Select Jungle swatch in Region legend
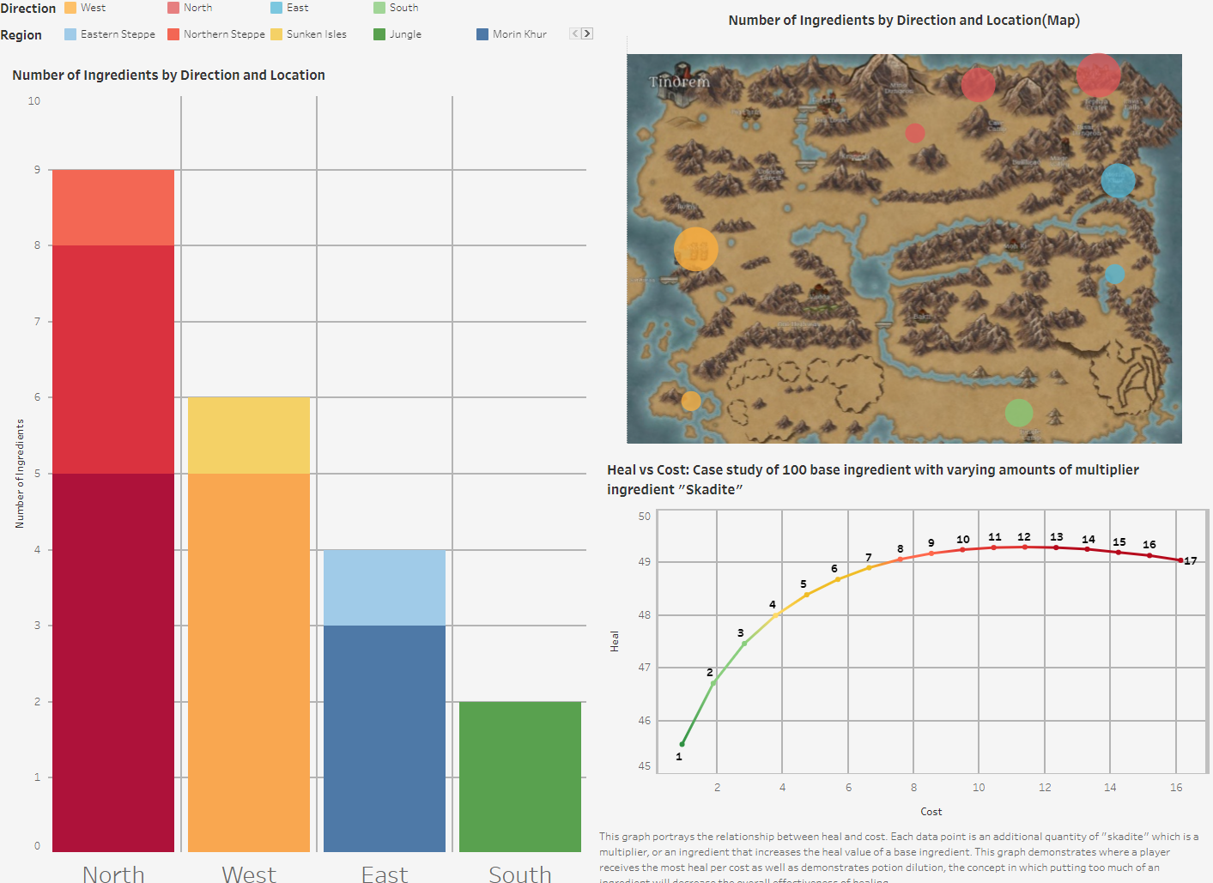 click(379, 34)
